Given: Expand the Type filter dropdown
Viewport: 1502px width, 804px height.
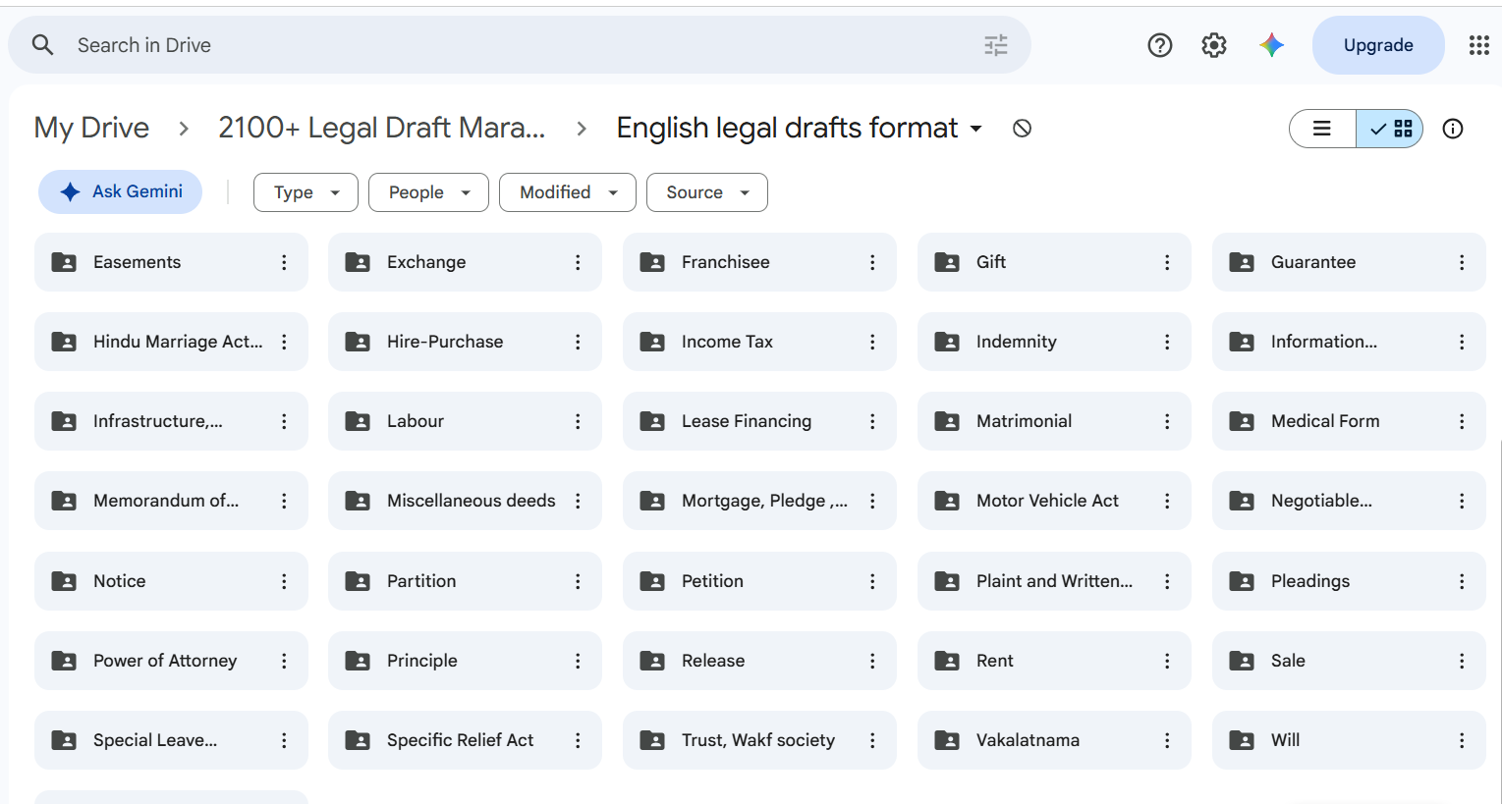Looking at the screenshot, I should click(306, 192).
